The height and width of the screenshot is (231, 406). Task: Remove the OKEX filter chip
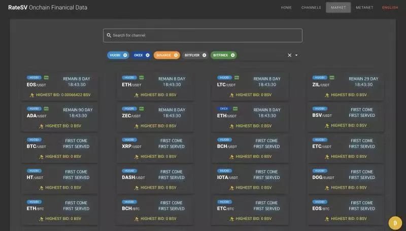(x=148, y=55)
